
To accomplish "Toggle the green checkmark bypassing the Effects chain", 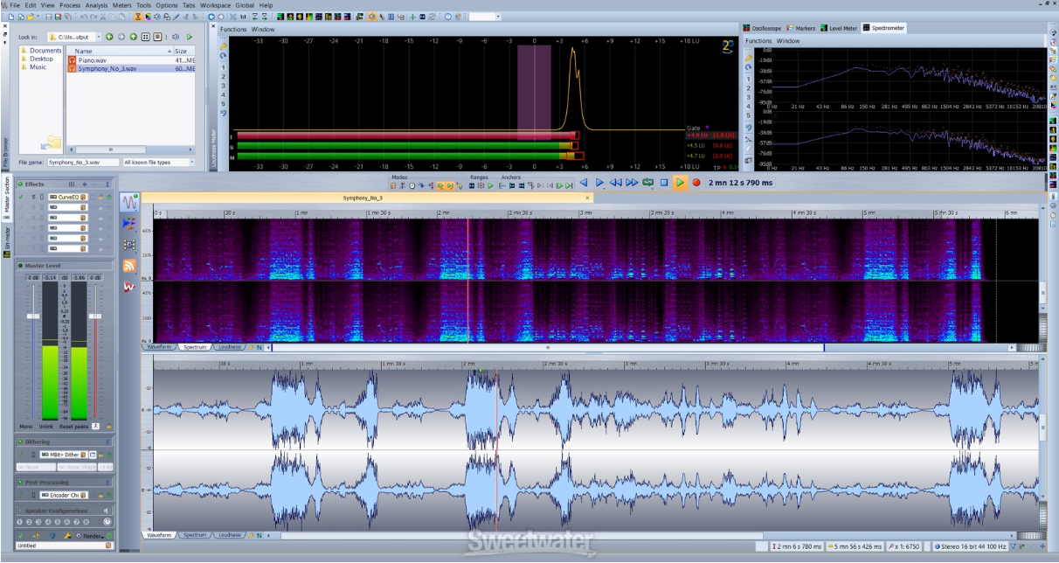I will pos(20,196).
